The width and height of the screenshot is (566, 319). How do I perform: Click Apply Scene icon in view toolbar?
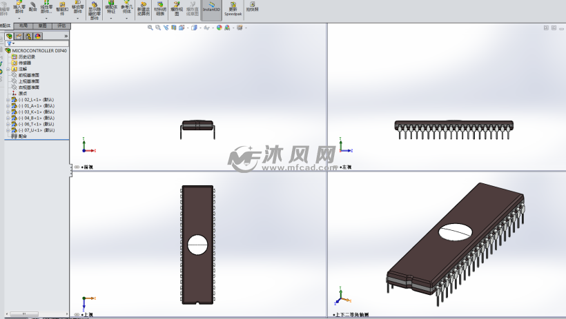tap(227, 28)
